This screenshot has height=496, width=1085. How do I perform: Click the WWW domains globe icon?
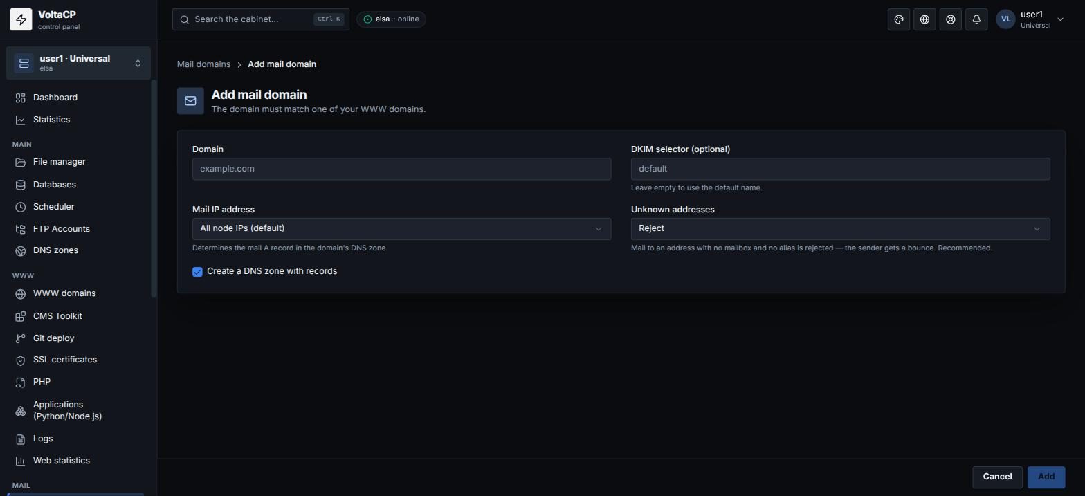point(21,293)
